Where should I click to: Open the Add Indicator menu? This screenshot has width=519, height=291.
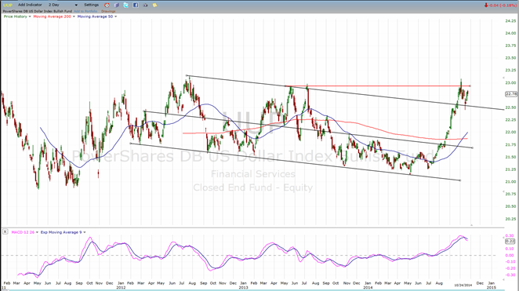(x=30, y=5)
